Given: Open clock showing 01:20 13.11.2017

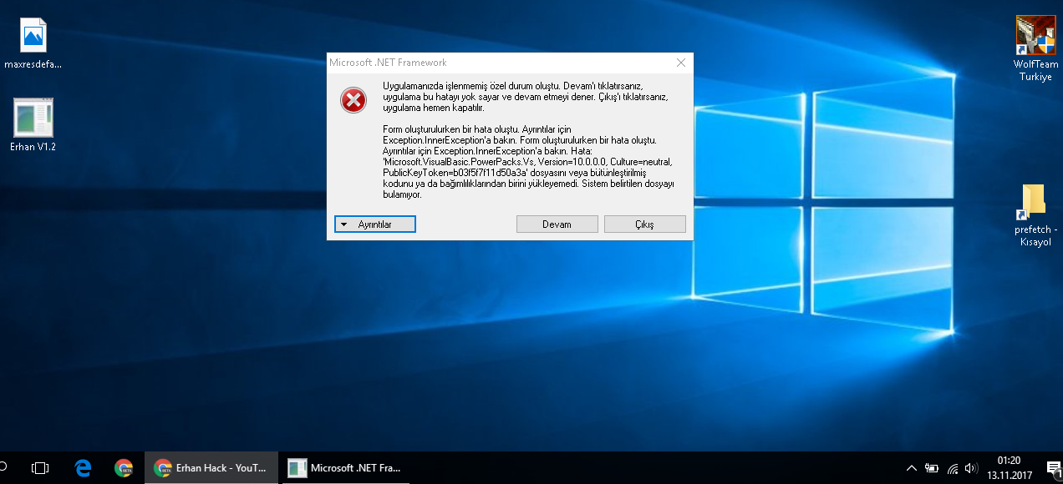Looking at the screenshot, I should 1009,468.
